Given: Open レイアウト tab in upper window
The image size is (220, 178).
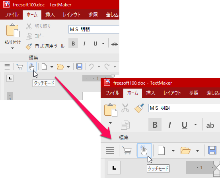Looking at the screenshot, I should [72, 15].
